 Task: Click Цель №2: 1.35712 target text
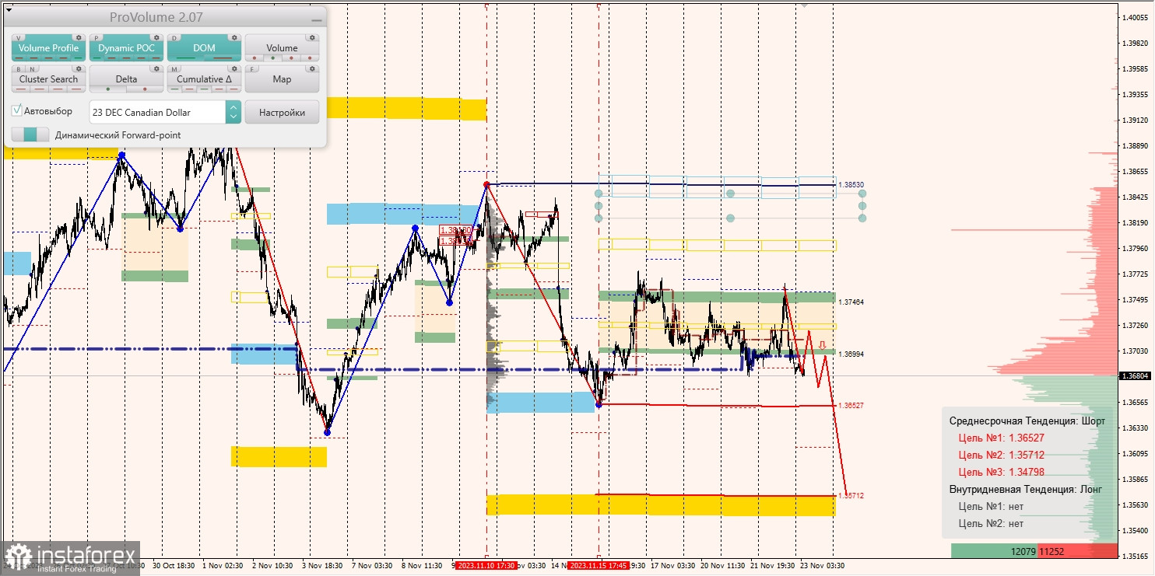tap(1003, 455)
